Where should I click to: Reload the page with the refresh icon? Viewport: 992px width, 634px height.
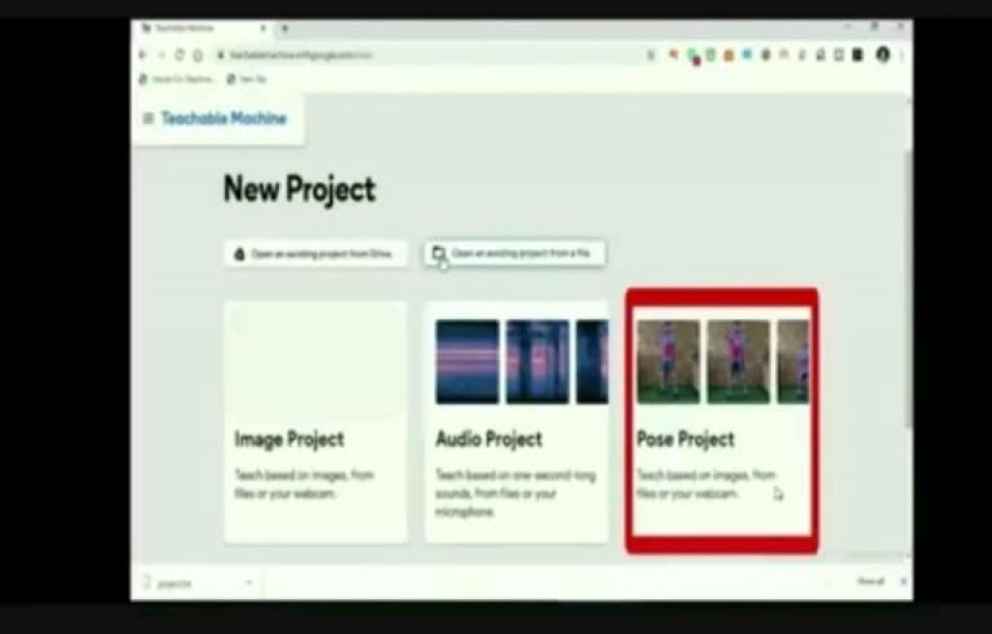click(179, 55)
